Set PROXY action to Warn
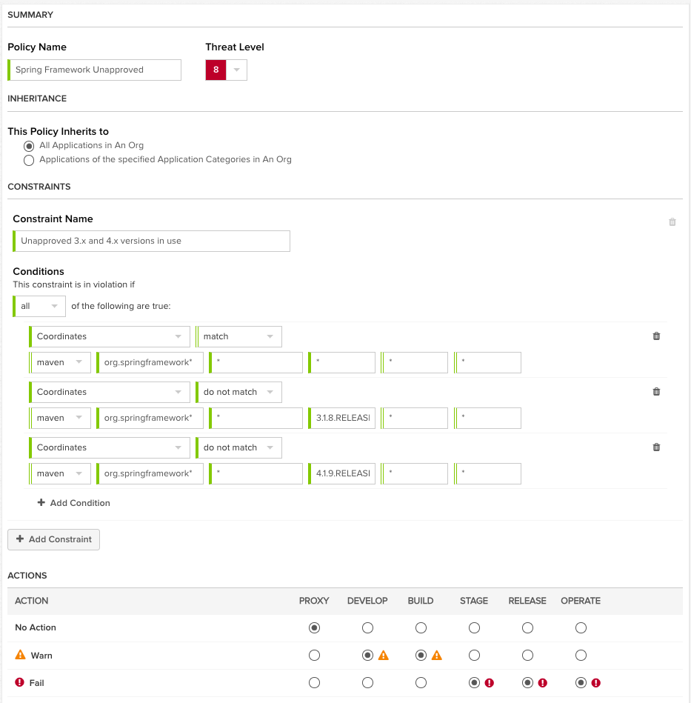The image size is (691, 703). pyautogui.click(x=314, y=656)
